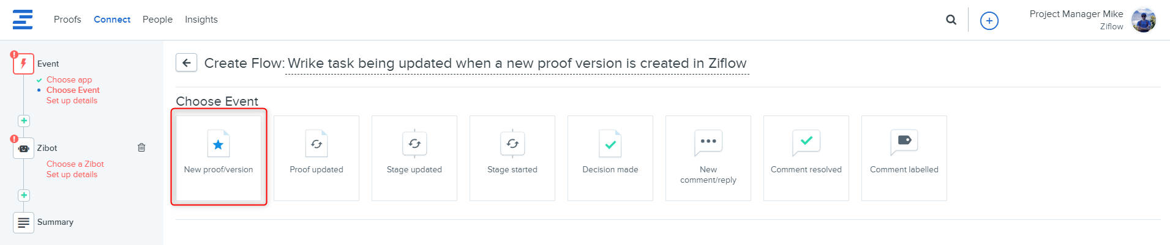Click the Zibot robot step icon
This screenshot has width=1170, height=245.
(23, 148)
